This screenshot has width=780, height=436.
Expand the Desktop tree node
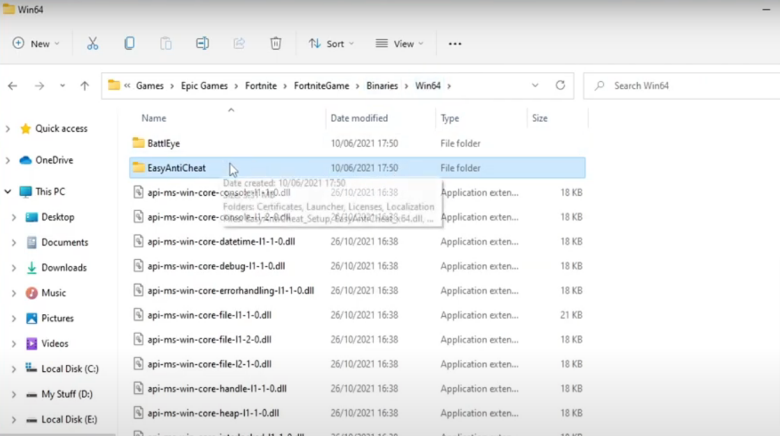(x=14, y=217)
